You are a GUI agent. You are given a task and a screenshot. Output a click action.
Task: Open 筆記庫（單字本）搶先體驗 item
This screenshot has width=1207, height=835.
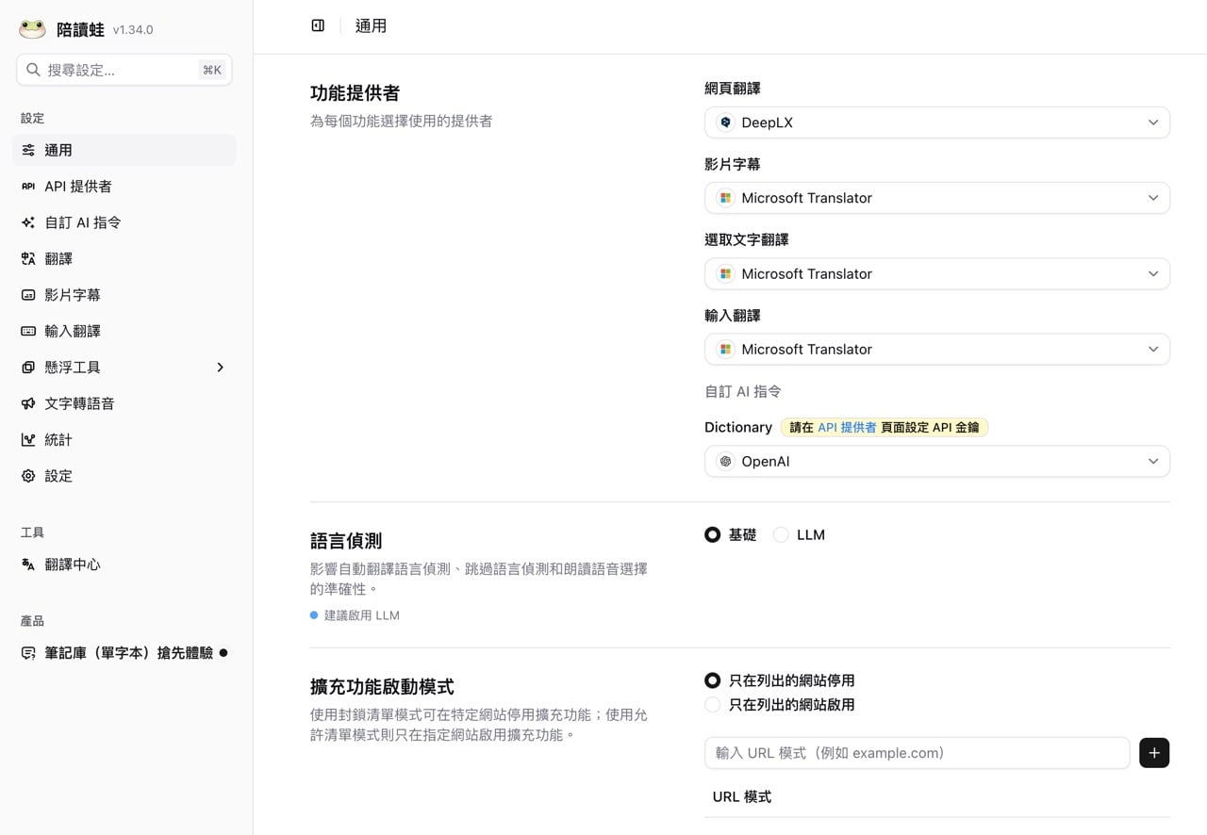(x=124, y=653)
